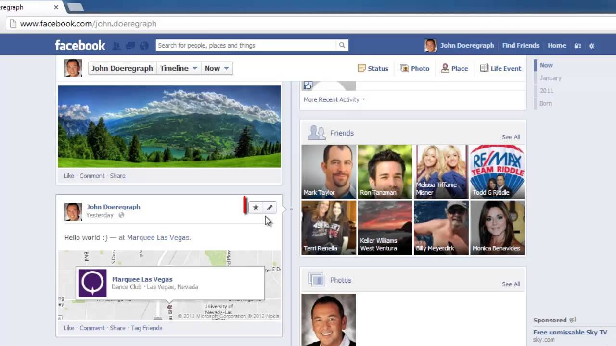The height and width of the screenshot is (346, 616).
Task: Comment on the landscape photo post
Action: click(92, 176)
